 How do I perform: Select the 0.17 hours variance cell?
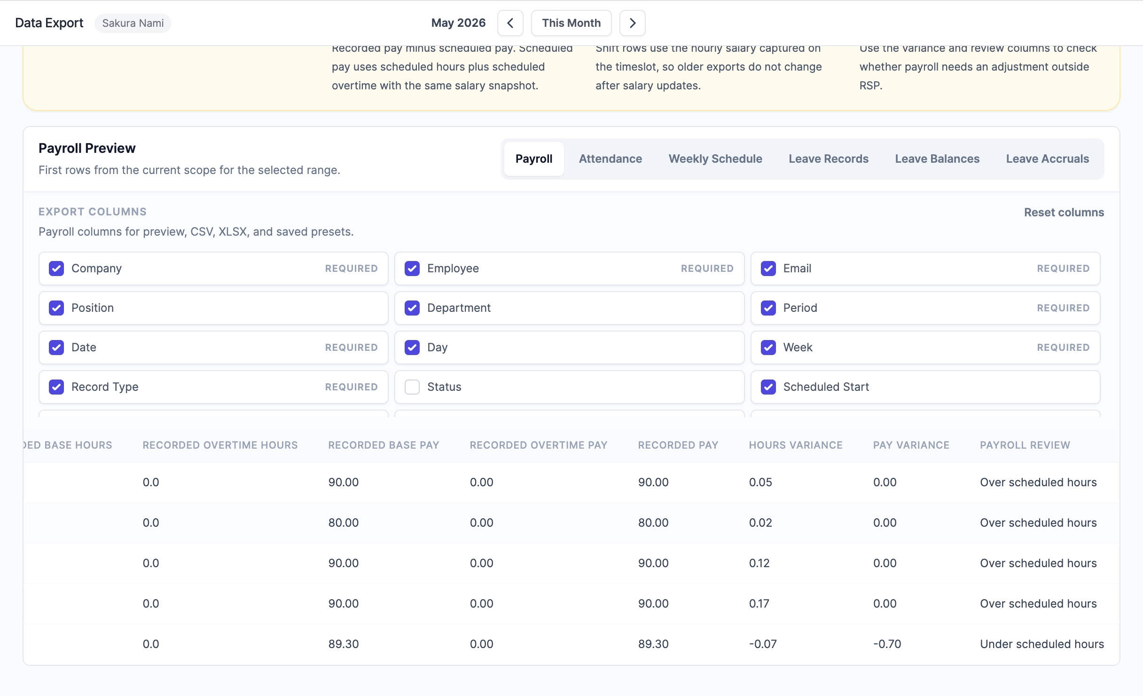(x=759, y=604)
